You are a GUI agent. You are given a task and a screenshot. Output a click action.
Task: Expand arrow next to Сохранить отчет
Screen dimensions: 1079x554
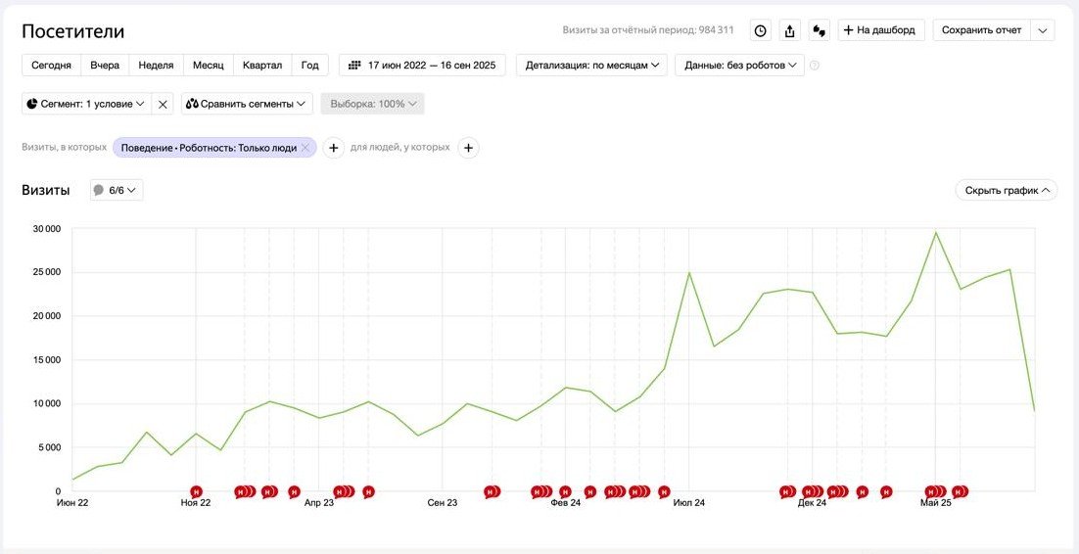tap(1043, 30)
